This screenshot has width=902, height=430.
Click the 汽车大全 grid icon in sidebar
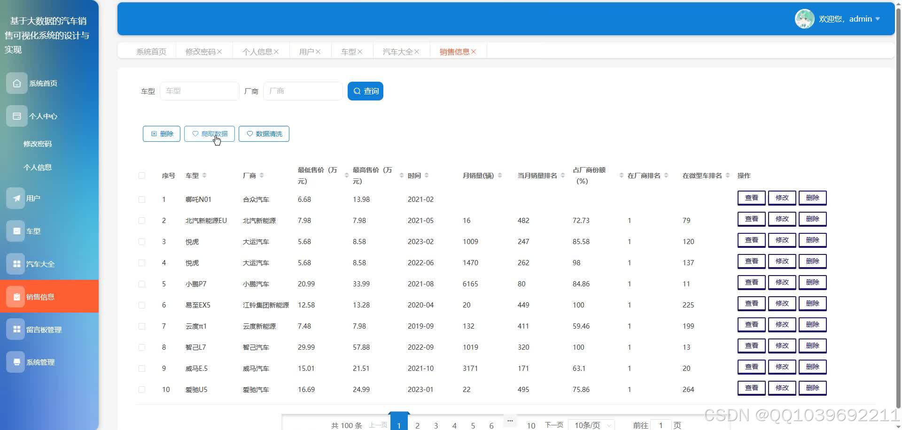[16, 264]
